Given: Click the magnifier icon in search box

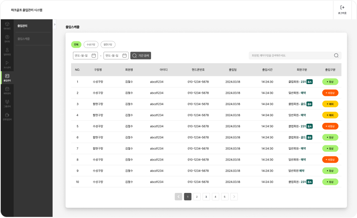Looking at the screenshot, I should point(336,55).
